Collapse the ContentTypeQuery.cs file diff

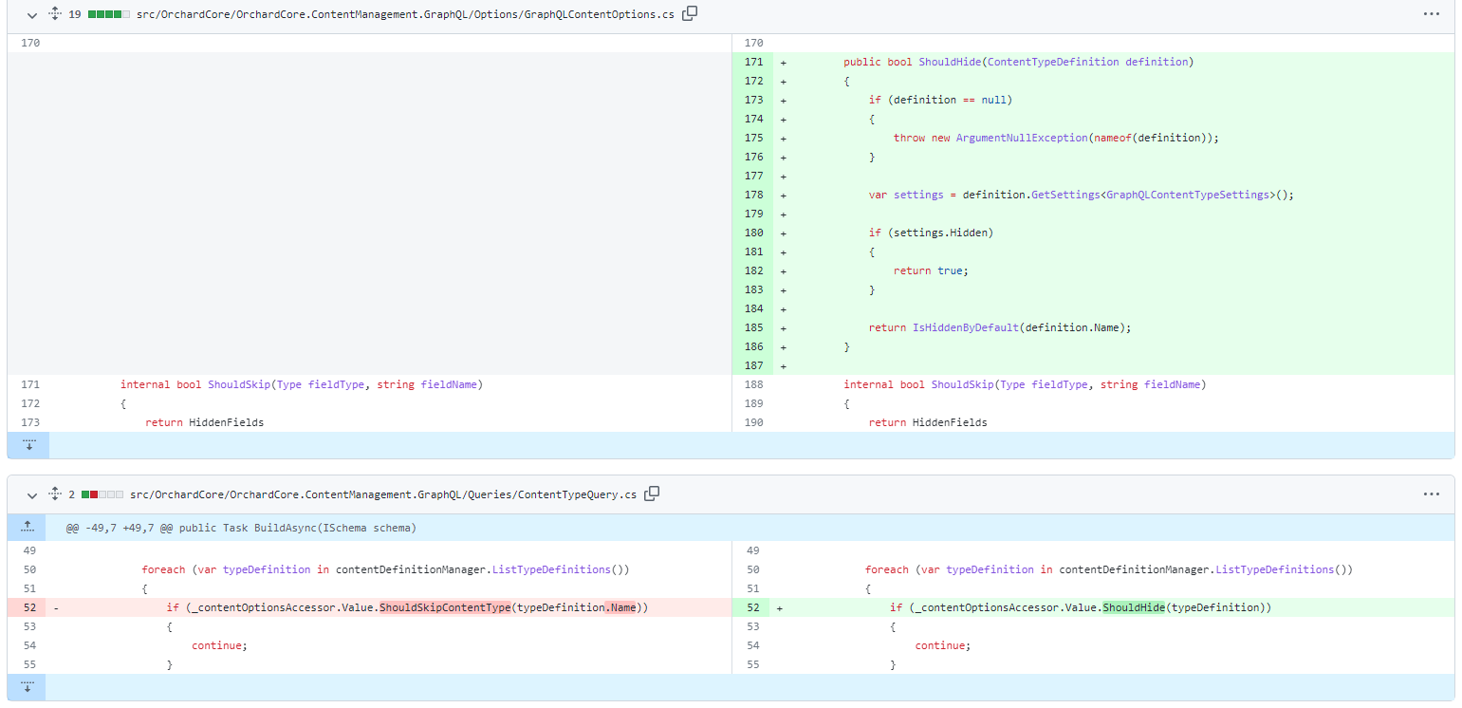(x=32, y=494)
